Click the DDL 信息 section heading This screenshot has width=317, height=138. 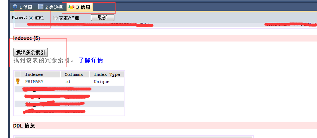[x=24, y=126]
